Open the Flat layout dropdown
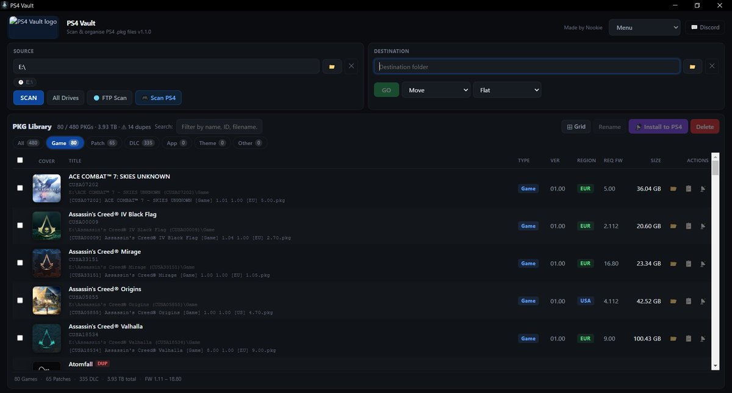The width and height of the screenshot is (732, 393). 507,90
